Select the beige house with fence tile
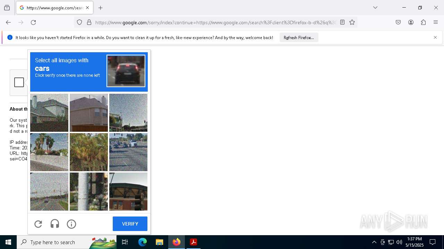Viewport: 444px width, 249px height. coord(89,113)
